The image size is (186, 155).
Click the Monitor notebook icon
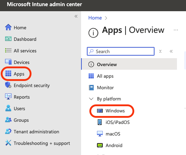91,87
